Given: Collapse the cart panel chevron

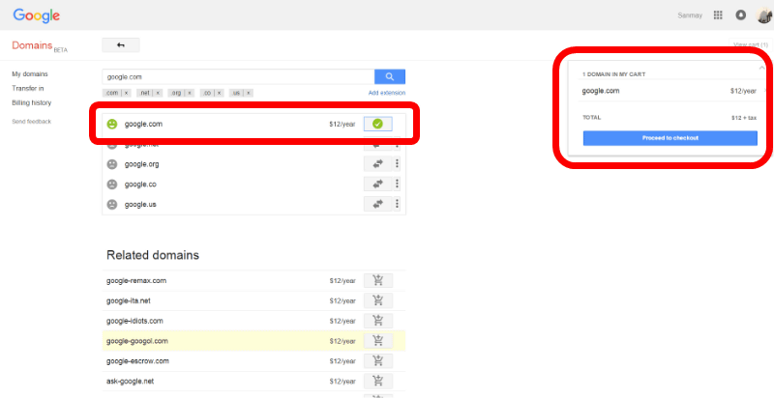Looking at the screenshot, I should 761,68.
